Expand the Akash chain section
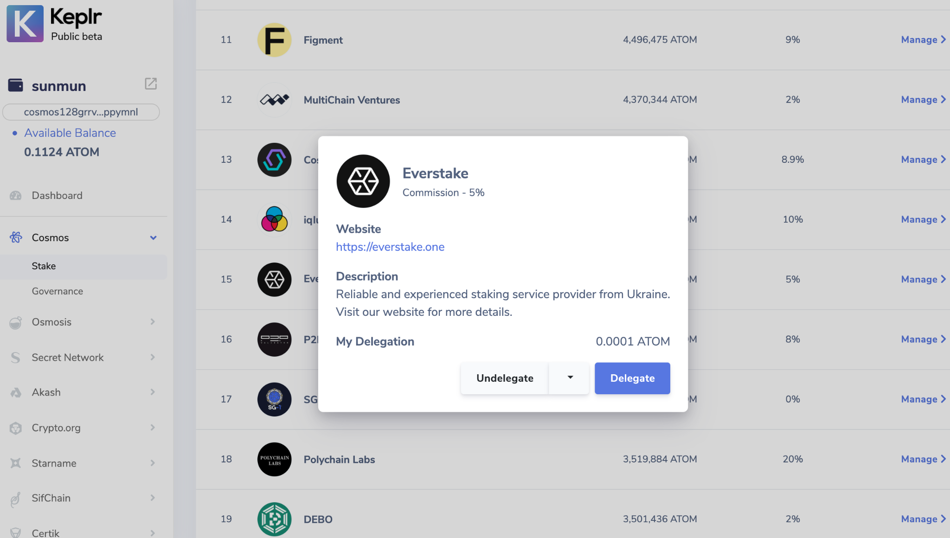 coord(153,392)
